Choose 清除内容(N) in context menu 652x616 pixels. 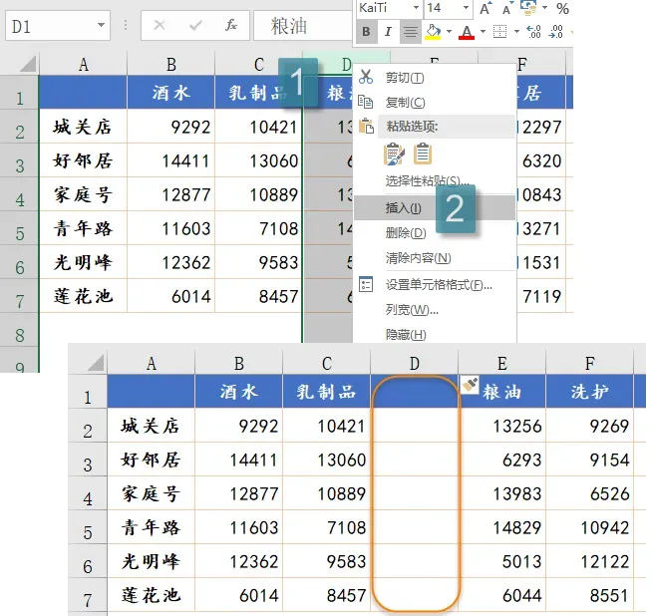click(x=435, y=258)
